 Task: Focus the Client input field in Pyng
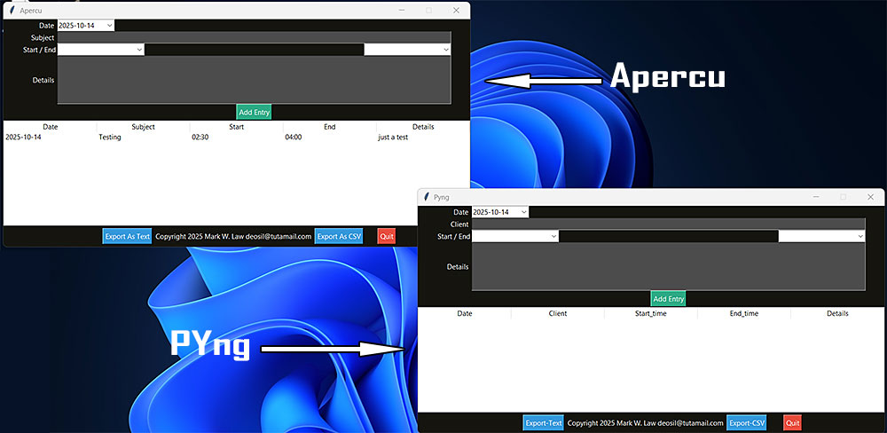pos(668,224)
